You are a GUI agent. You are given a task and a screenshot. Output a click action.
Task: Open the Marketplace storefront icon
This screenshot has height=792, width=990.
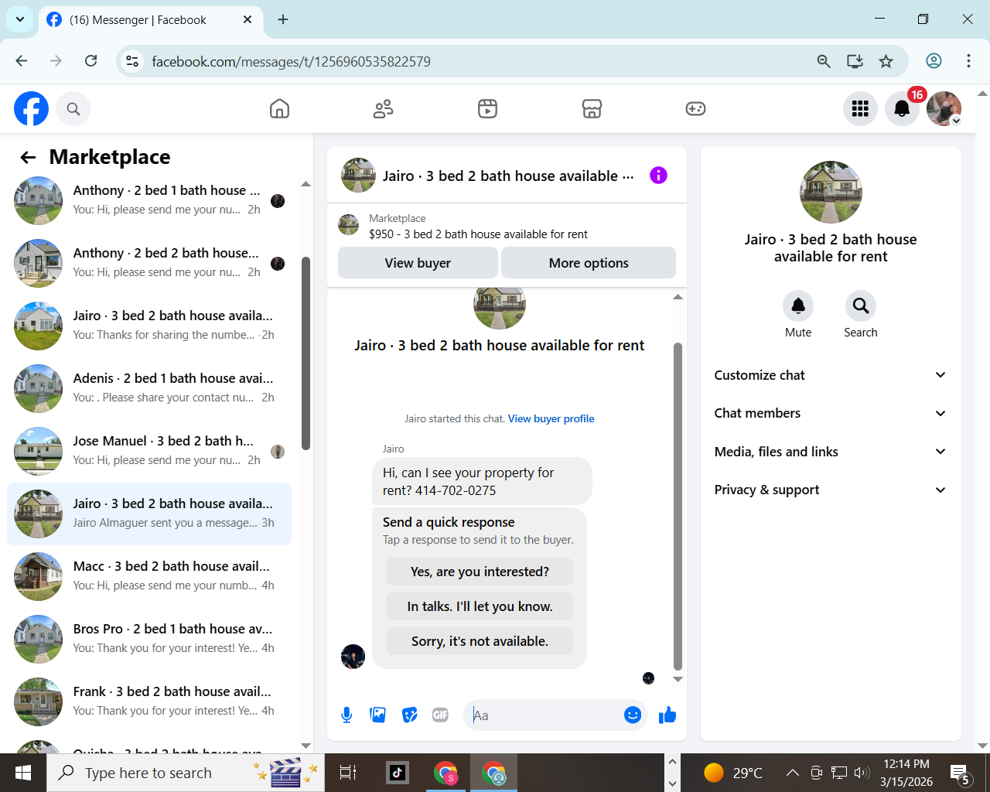pos(592,109)
